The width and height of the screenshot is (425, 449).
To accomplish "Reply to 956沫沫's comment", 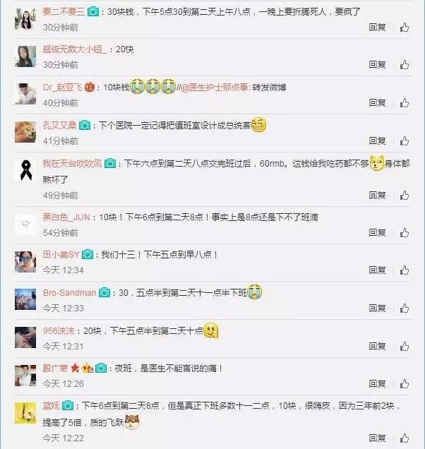I will (x=377, y=346).
